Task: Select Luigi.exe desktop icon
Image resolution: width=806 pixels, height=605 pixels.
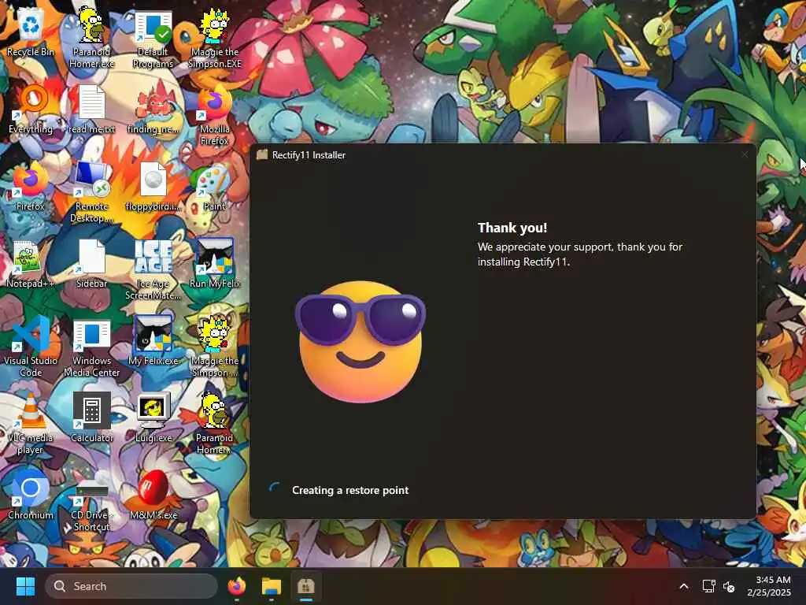Action: (153, 418)
